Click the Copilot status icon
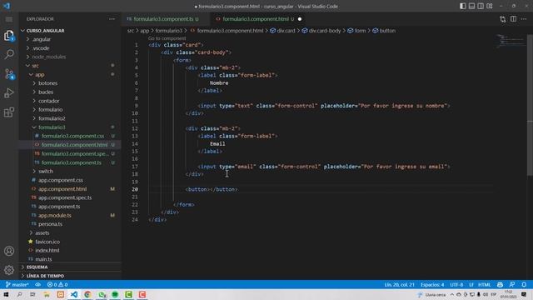This screenshot has width=533, height=300. coord(500,285)
